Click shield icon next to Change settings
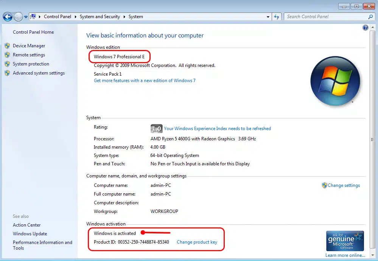This screenshot has width=378, height=261. pyautogui.click(x=325, y=185)
